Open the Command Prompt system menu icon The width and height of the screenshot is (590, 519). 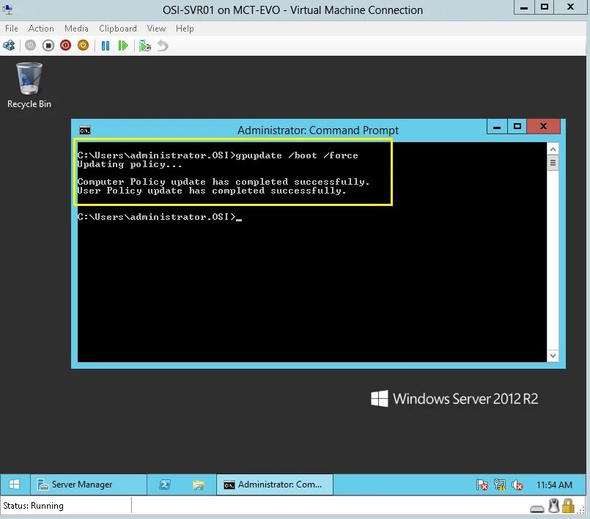pyautogui.click(x=85, y=130)
